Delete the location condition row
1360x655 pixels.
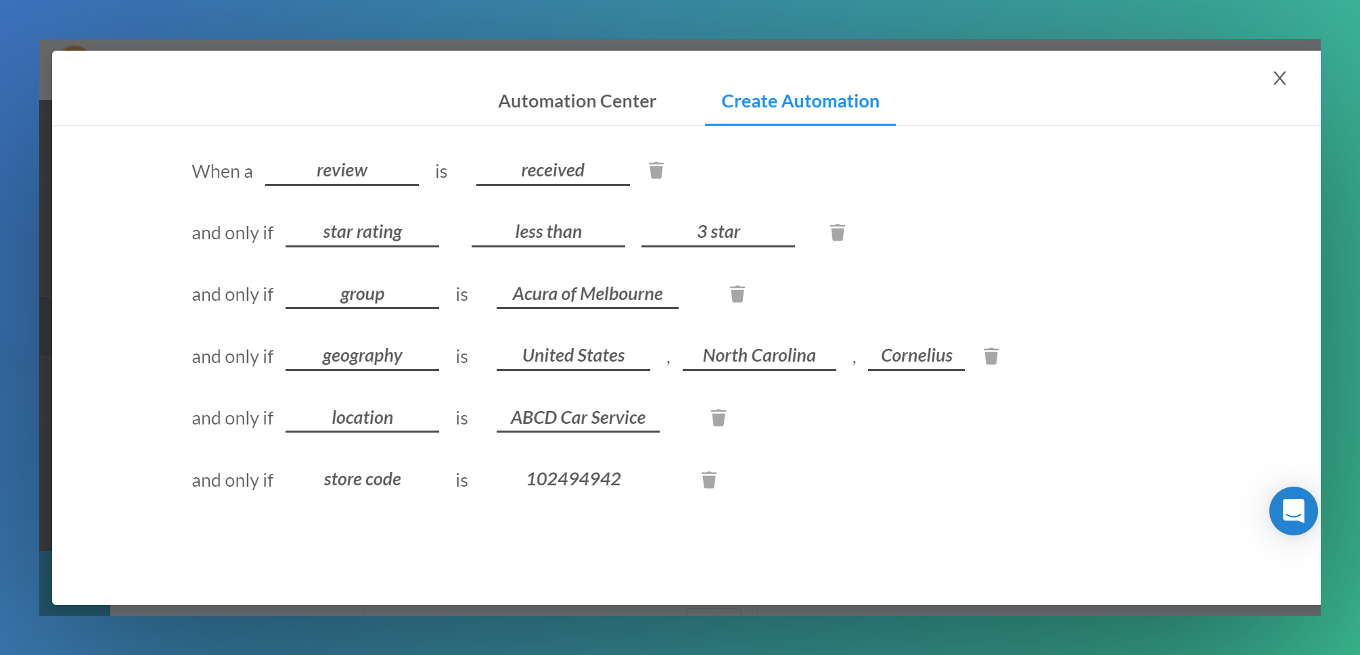718,418
